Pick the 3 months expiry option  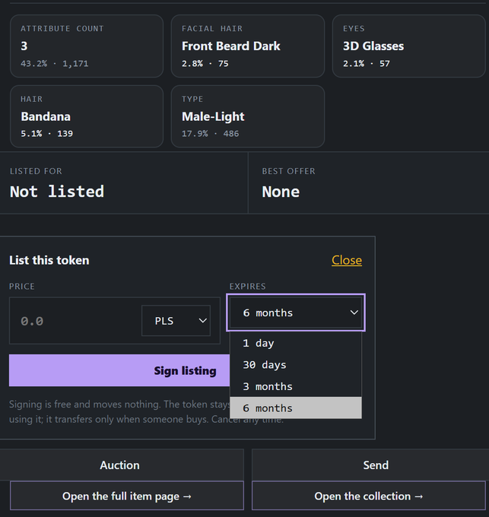tap(296, 386)
